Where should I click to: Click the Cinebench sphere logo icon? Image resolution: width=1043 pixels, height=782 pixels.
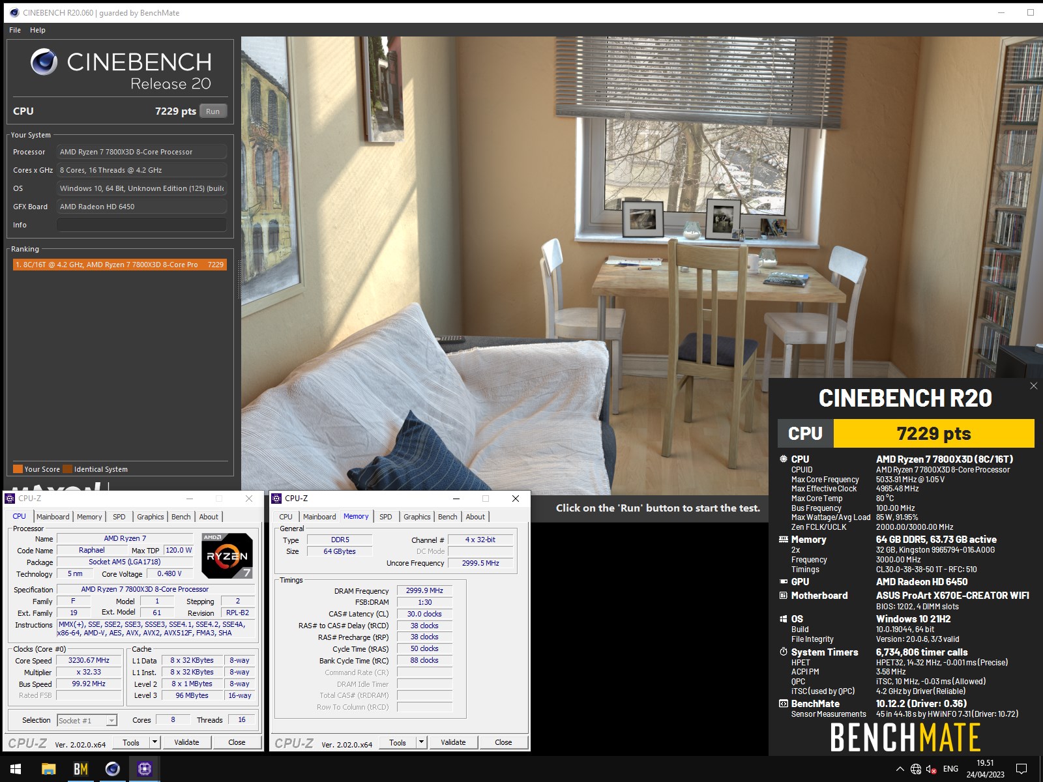(x=44, y=62)
